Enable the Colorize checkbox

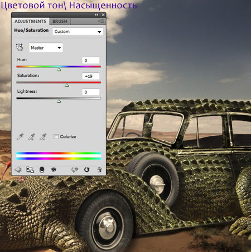coord(56,137)
